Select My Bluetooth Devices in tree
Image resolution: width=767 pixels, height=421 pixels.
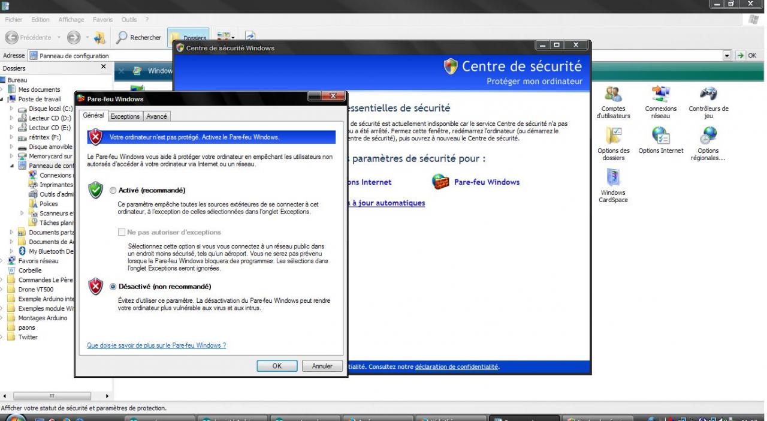pos(45,251)
